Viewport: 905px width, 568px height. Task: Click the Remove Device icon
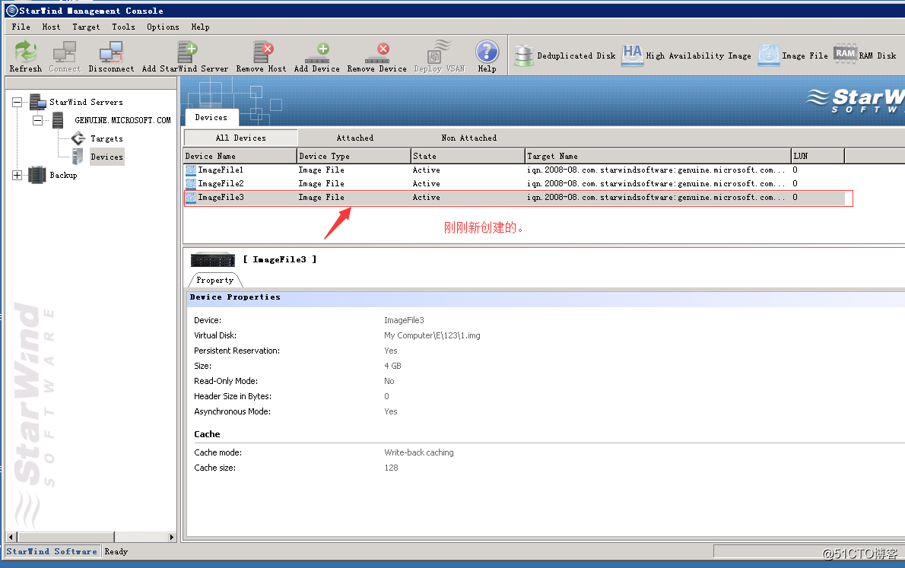(x=377, y=53)
